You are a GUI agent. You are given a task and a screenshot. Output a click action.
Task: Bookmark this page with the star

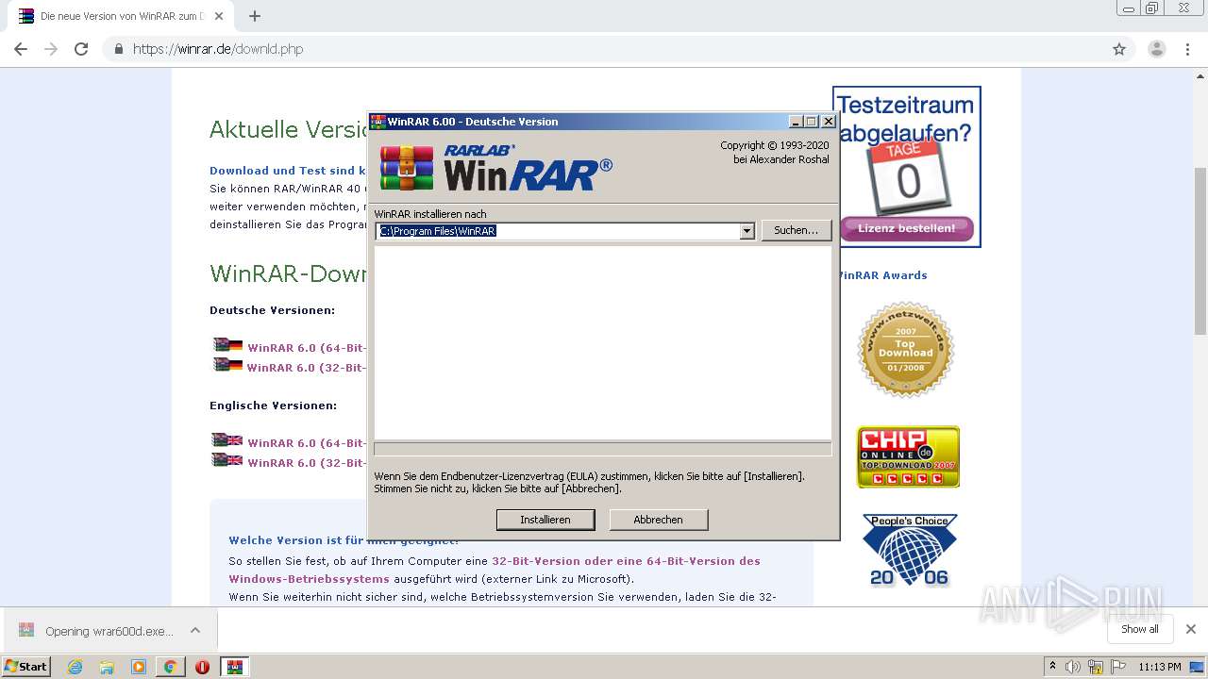point(1119,49)
